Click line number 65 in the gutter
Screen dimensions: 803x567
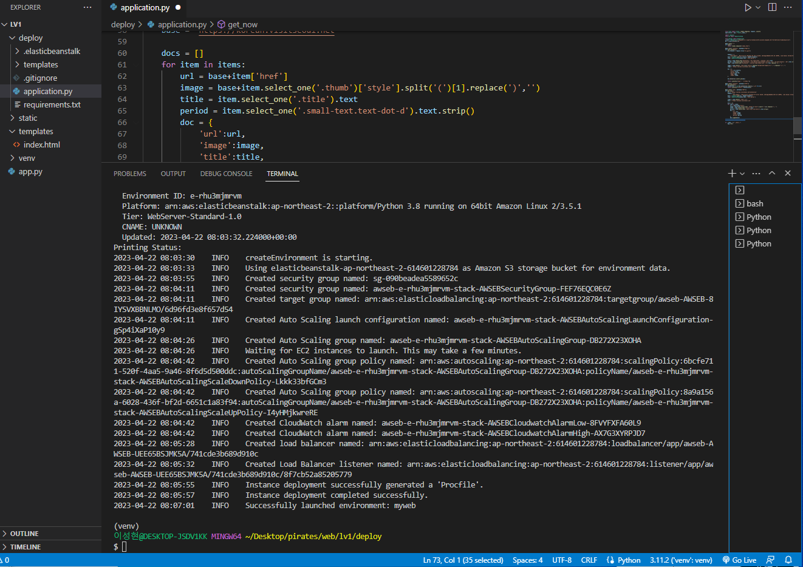[122, 110]
